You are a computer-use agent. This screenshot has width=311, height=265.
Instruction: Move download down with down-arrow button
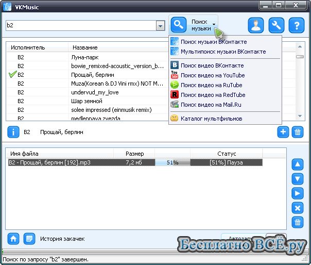pyautogui.click(x=298, y=179)
